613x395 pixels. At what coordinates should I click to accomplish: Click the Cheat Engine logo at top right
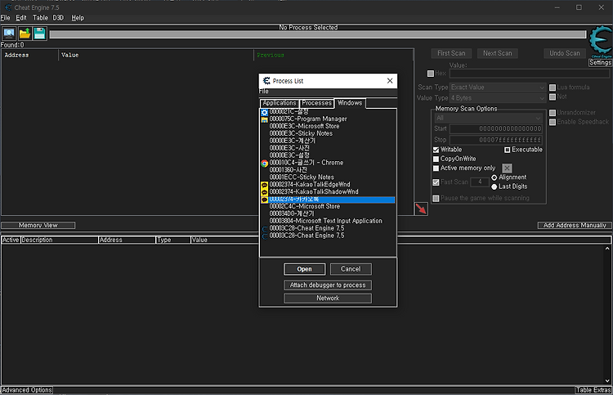pyautogui.click(x=600, y=41)
